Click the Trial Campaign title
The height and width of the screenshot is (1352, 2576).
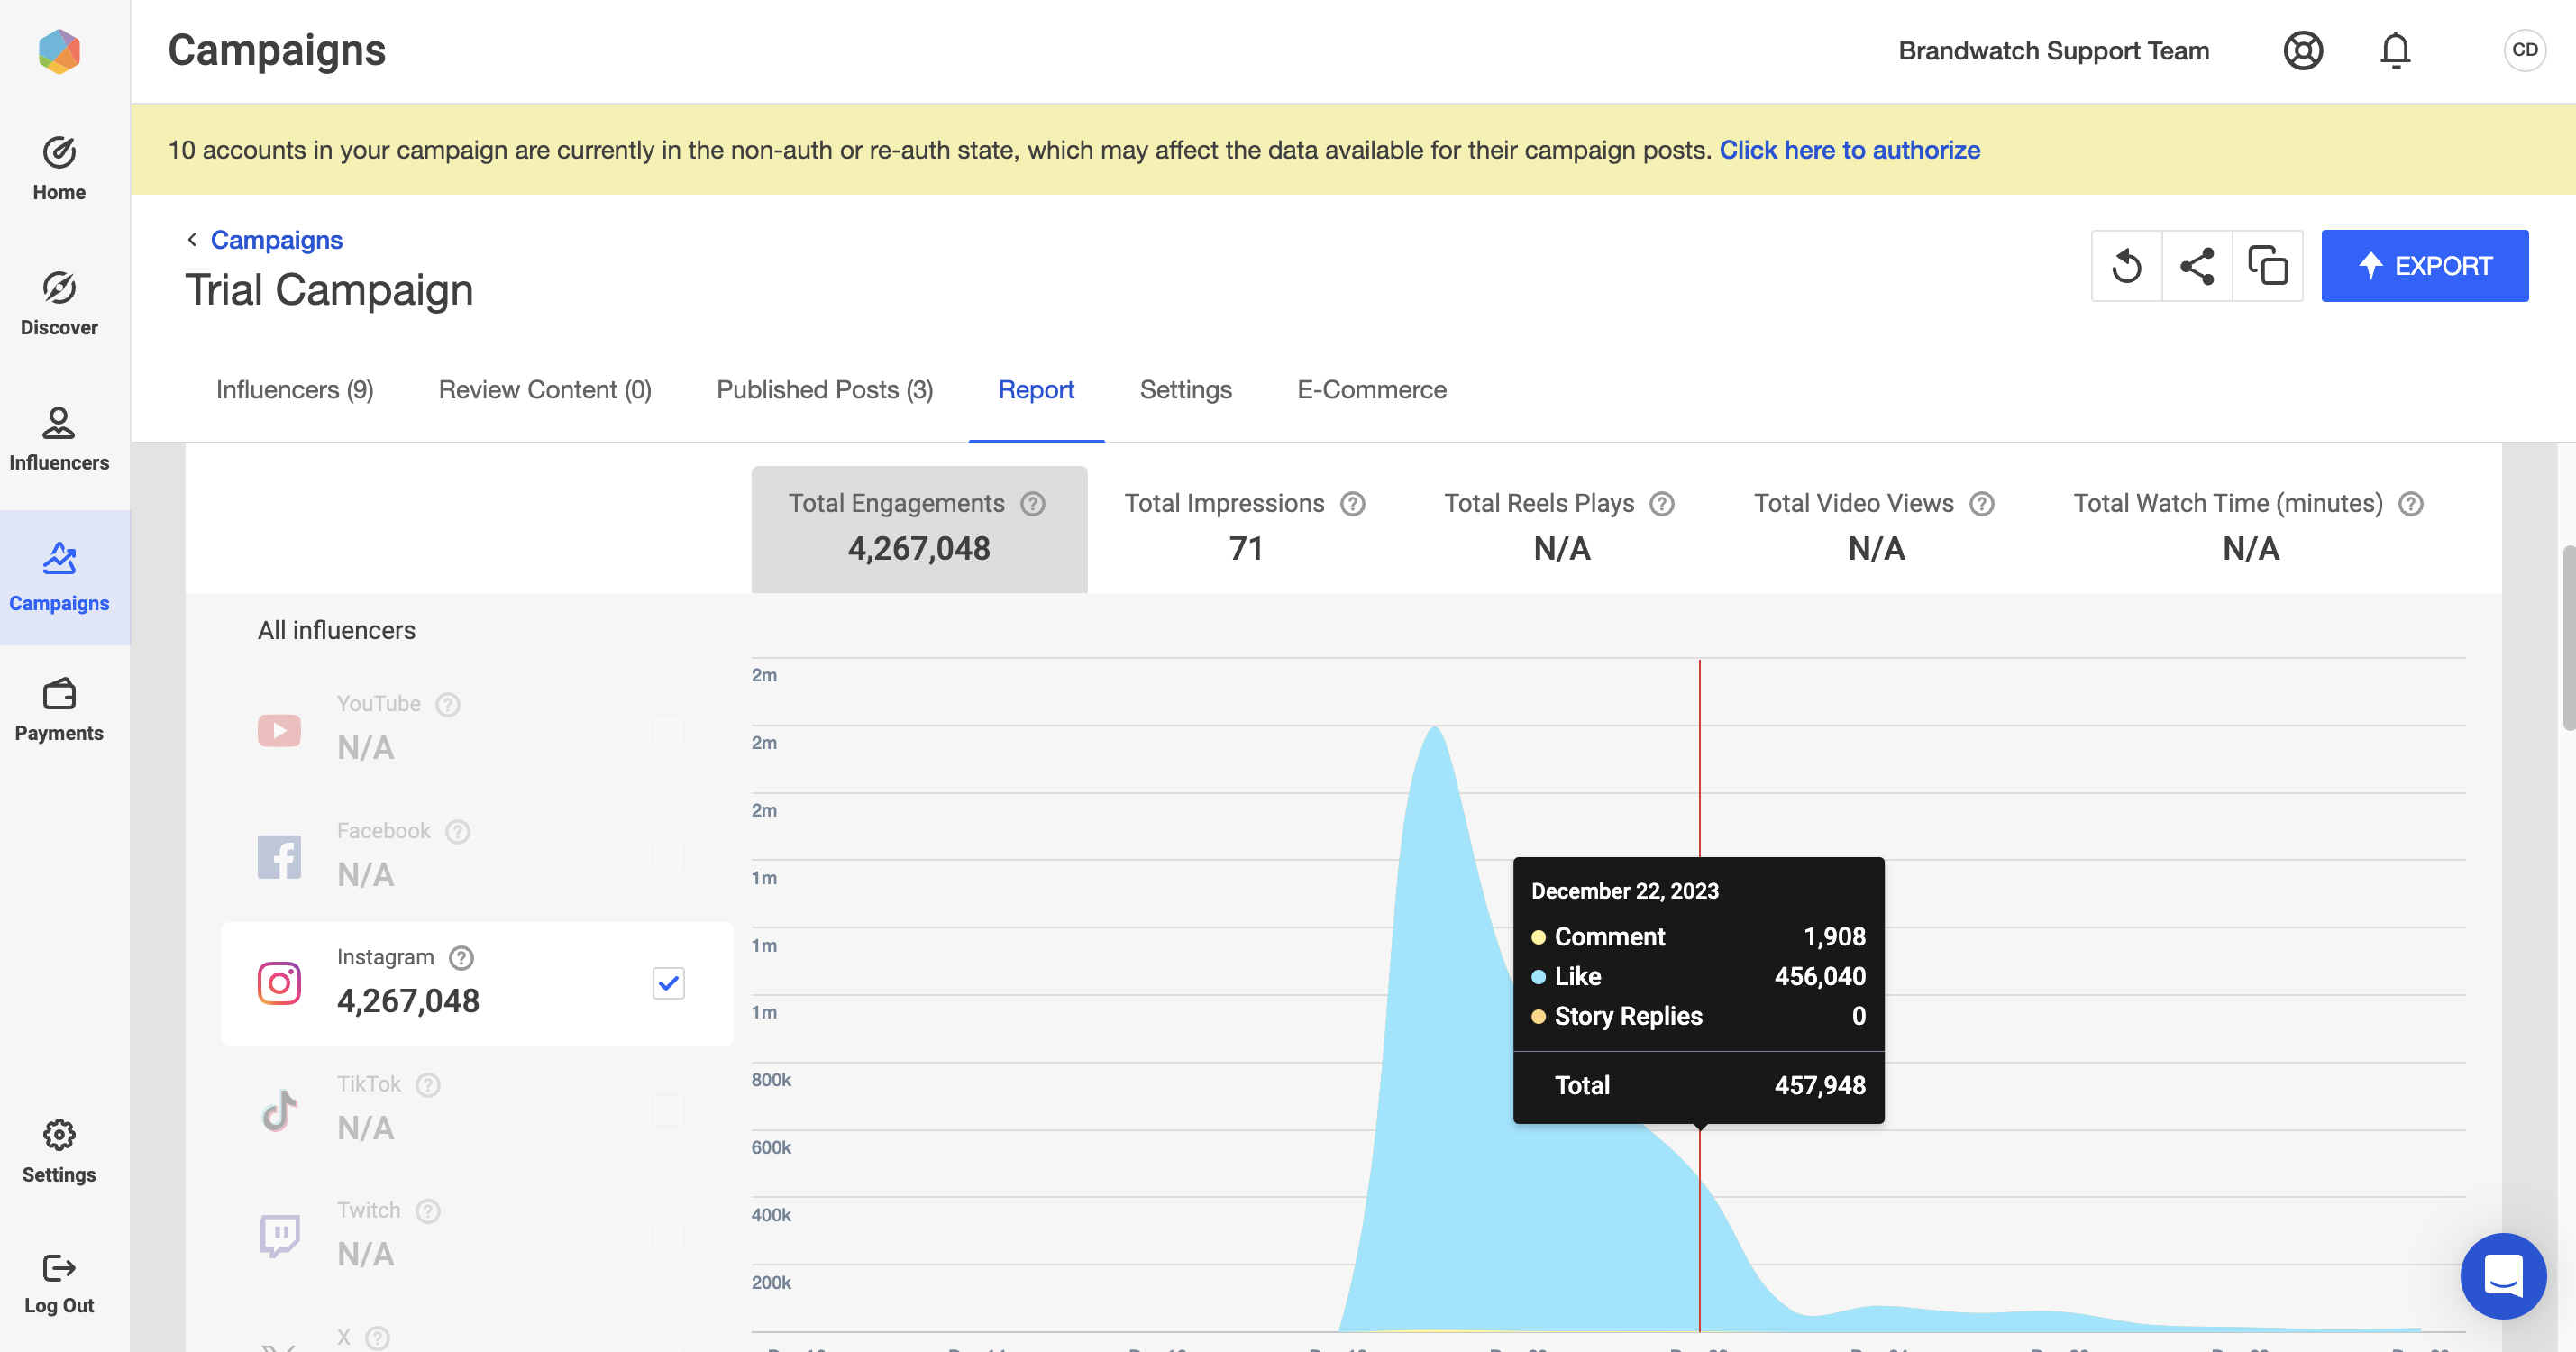pyautogui.click(x=329, y=291)
